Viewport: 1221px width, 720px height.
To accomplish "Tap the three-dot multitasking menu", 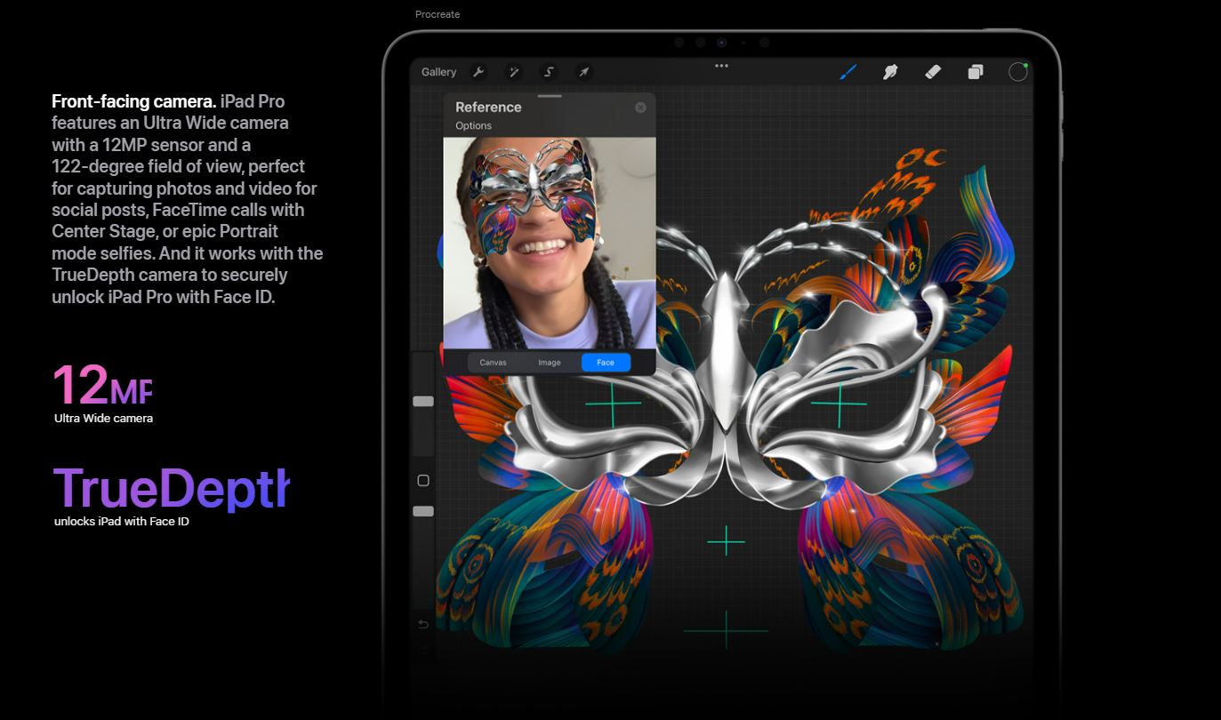I will [x=721, y=65].
